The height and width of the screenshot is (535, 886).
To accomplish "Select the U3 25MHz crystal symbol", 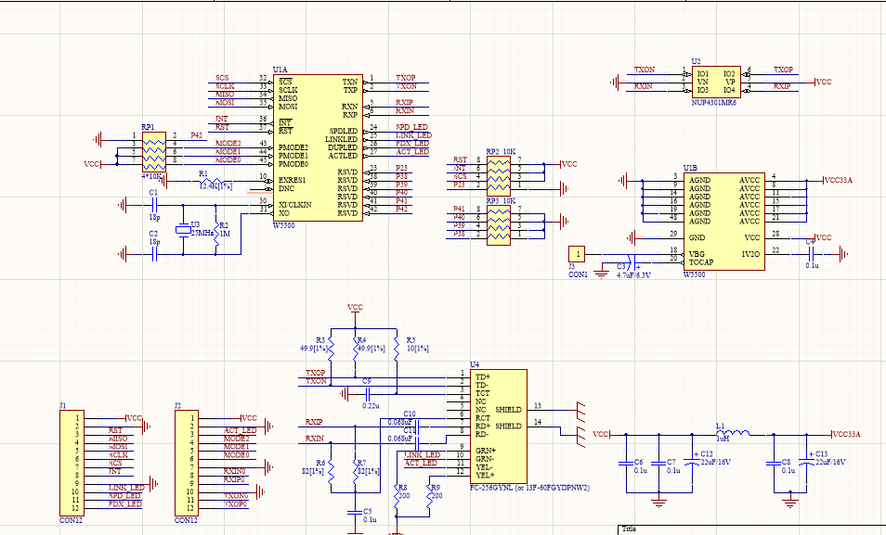I will (x=183, y=230).
